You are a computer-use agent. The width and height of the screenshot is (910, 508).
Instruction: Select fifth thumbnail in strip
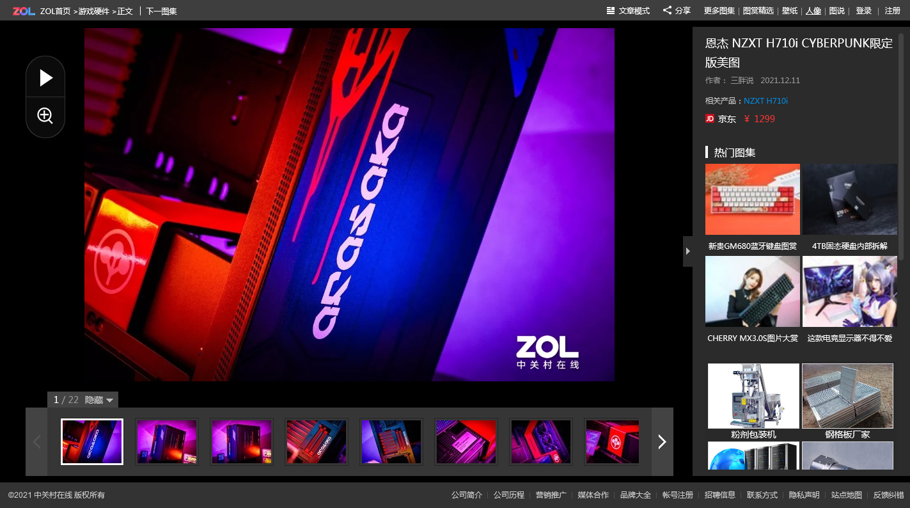coord(391,441)
